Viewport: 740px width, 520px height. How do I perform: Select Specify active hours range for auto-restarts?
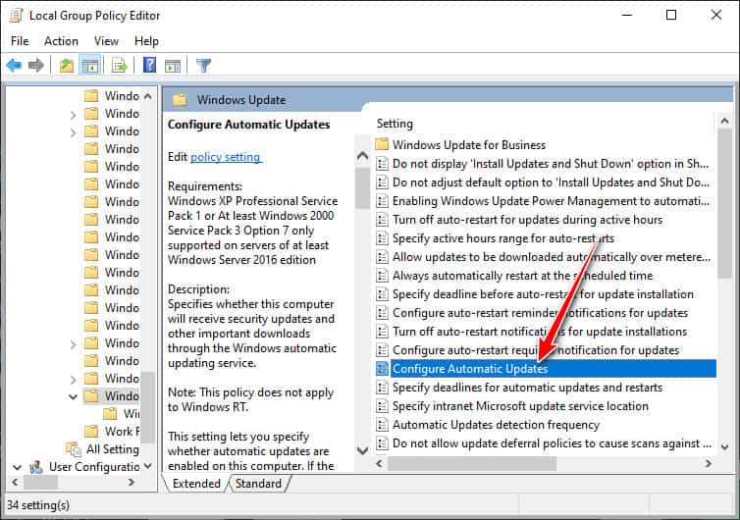click(503, 237)
